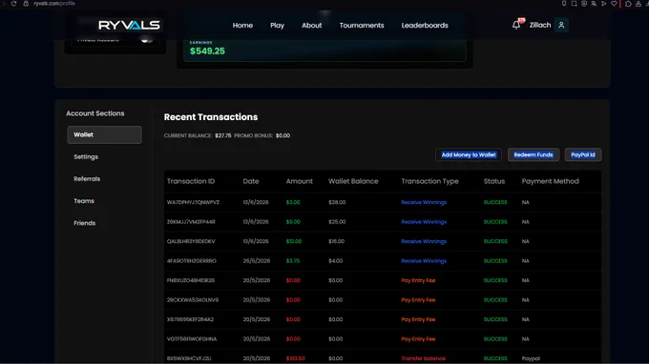Click the browser account person icon
649x364 pixels.
click(x=639, y=3)
